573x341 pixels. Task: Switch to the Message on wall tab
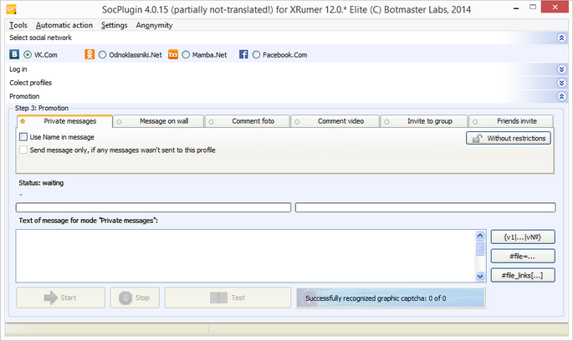[158, 121]
